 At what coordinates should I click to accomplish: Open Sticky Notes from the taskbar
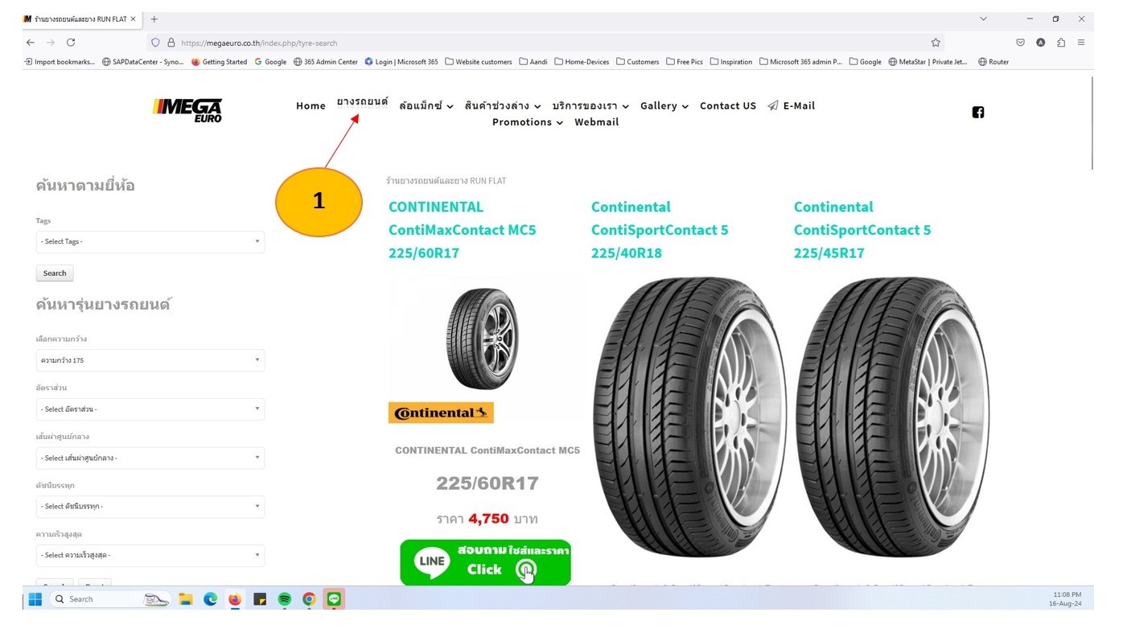pyautogui.click(x=260, y=599)
